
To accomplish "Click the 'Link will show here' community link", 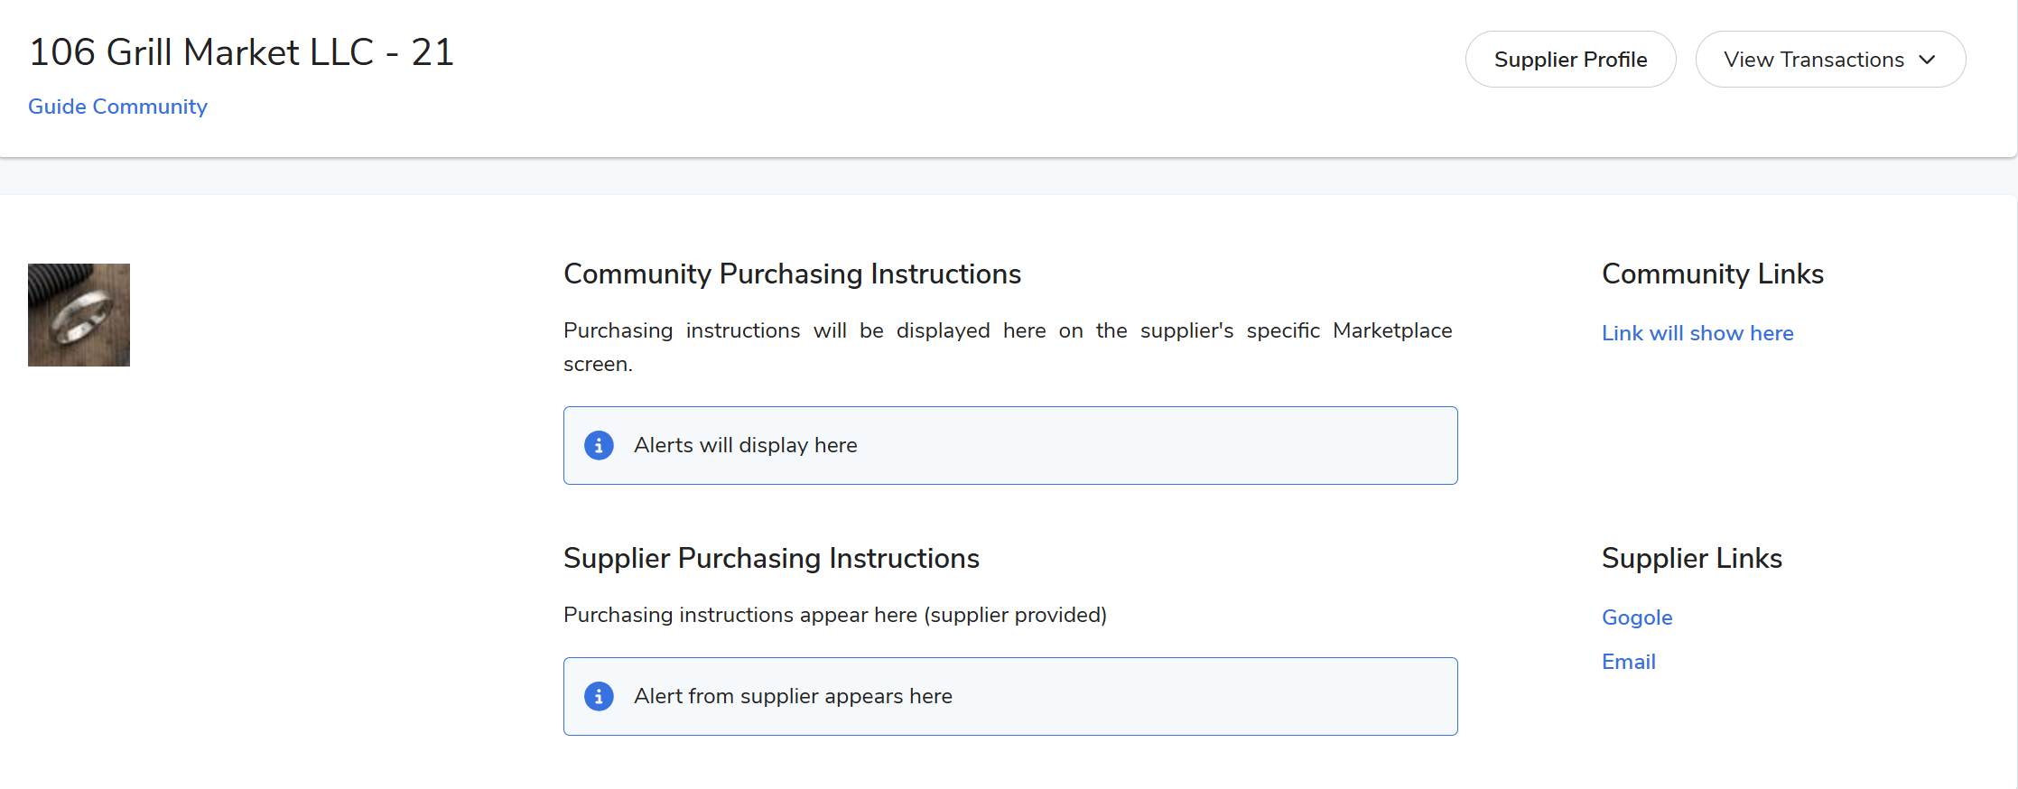I will click(x=1697, y=333).
